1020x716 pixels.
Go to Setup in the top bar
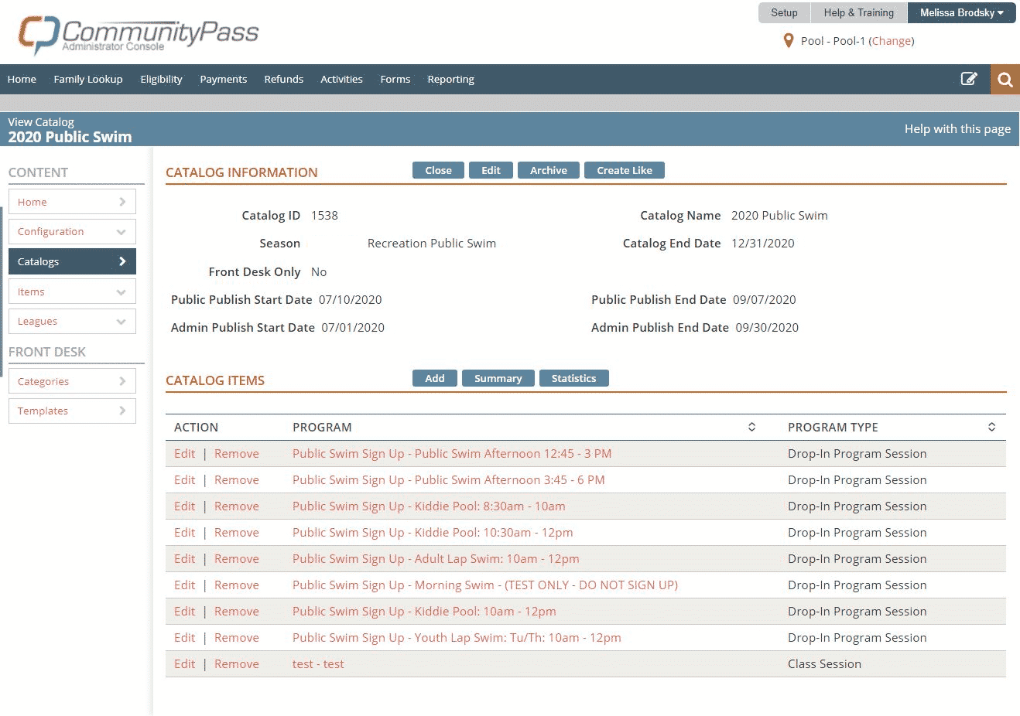783,12
